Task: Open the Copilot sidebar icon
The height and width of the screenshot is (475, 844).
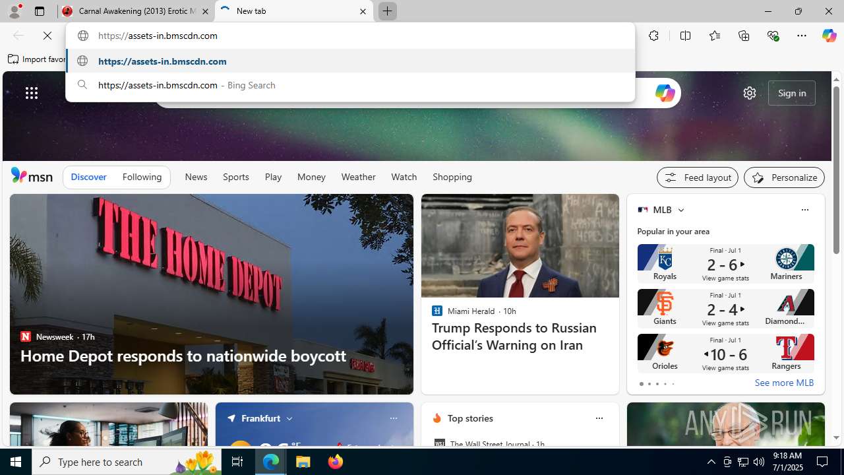Action: [x=829, y=36]
